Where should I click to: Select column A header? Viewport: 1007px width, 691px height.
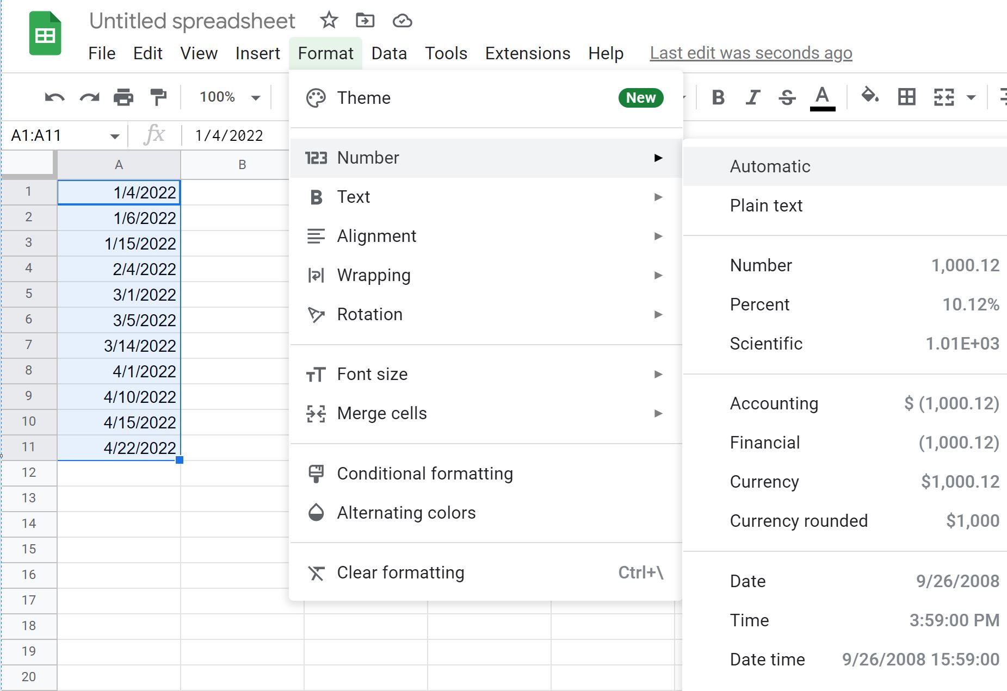pos(119,165)
